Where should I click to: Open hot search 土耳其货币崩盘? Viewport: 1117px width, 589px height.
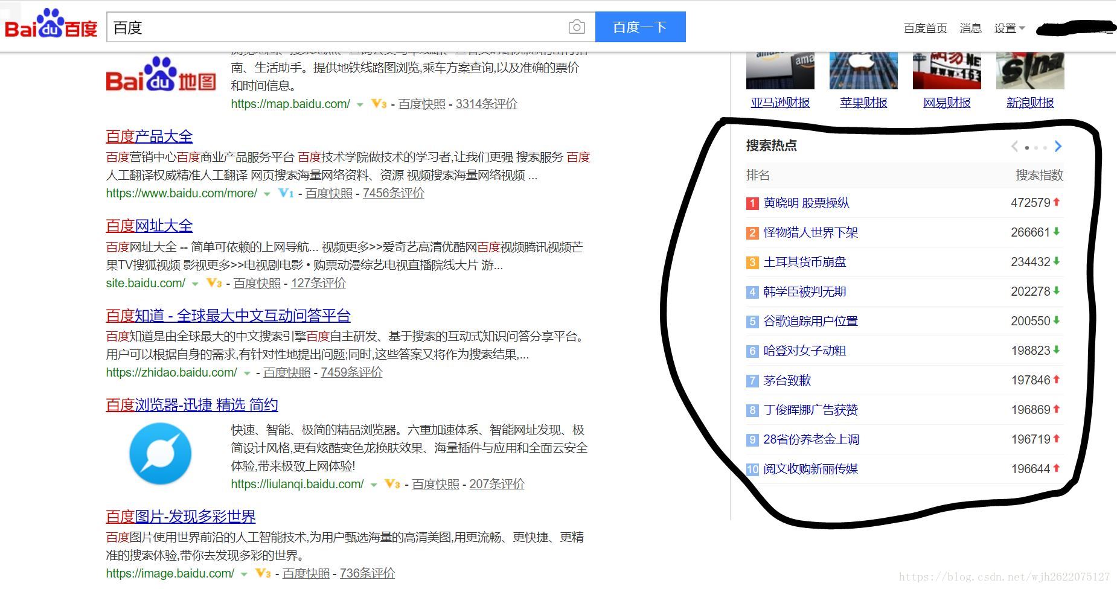coord(804,263)
